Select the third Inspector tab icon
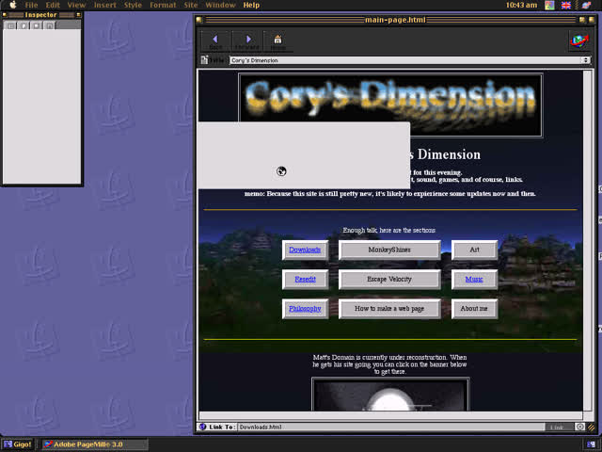This screenshot has height=452, width=602. [x=37, y=25]
